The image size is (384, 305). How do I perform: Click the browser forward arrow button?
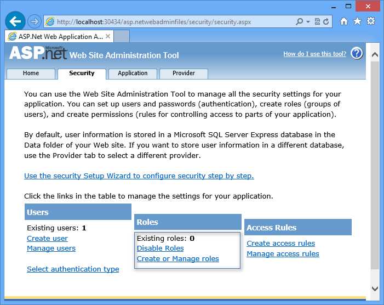click(34, 21)
